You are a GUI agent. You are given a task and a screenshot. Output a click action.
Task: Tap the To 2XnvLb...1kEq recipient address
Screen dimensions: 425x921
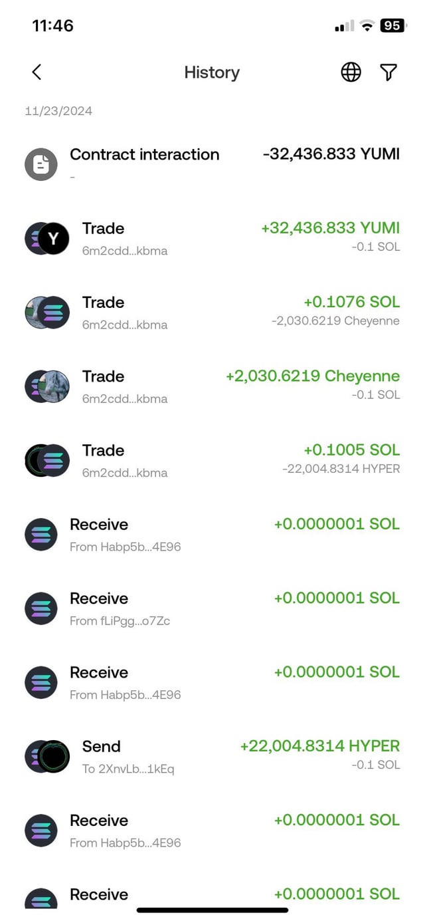click(x=128, y=769)
